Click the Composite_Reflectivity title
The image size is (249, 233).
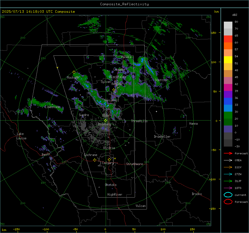tap(124, 4)
